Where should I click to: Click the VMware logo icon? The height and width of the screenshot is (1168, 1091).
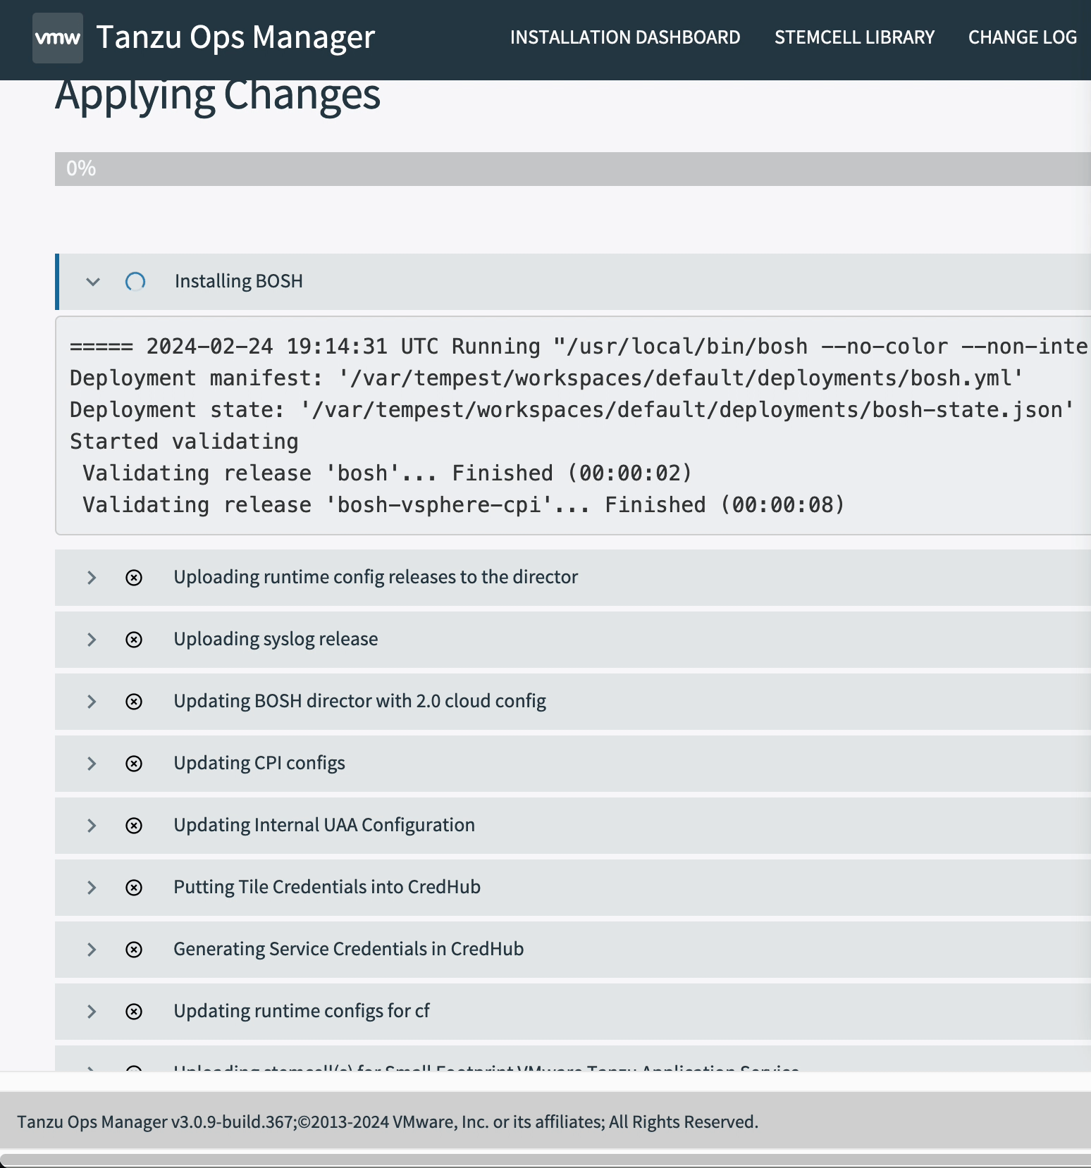tap(58, 38)
